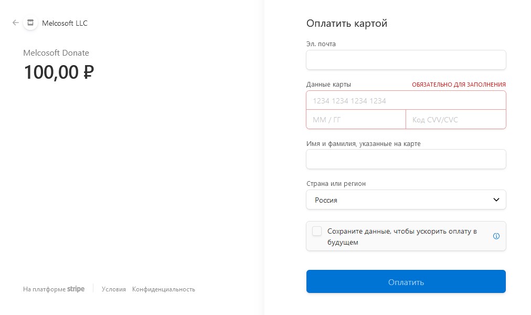Screen dimensions: 531x315
Task: Click the Melcosoft LLC merchant name
Action: tap(65, 23)
